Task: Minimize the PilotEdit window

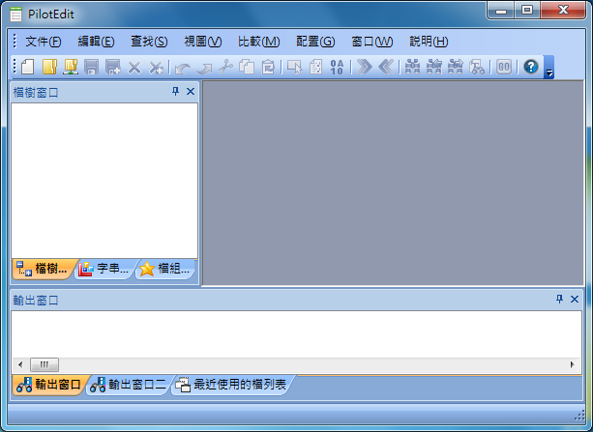Action: [501, 10]
